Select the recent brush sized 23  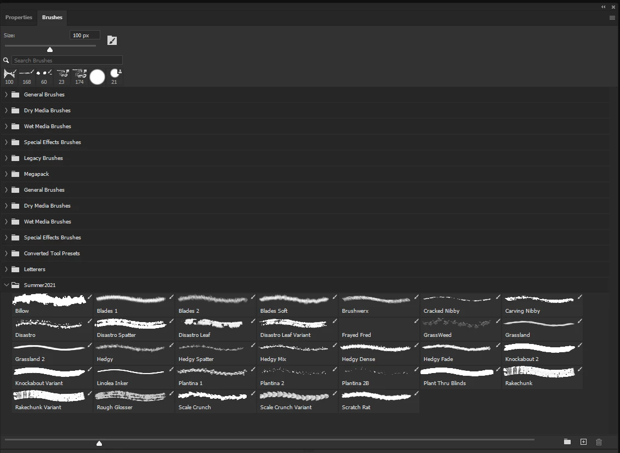pyautogui.click(x=62, y=77)
